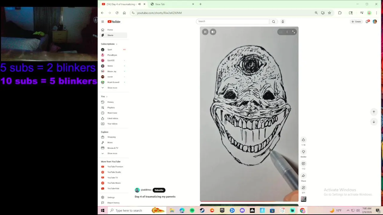Close the New Tab tab

point(193,4)
